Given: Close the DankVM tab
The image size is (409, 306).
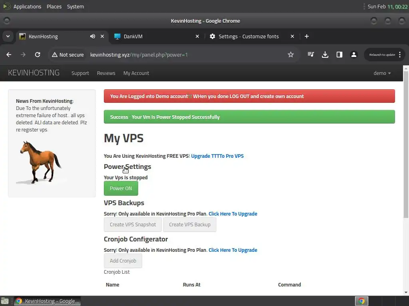Looking at the screenshot, I should (x=197, y=36).
